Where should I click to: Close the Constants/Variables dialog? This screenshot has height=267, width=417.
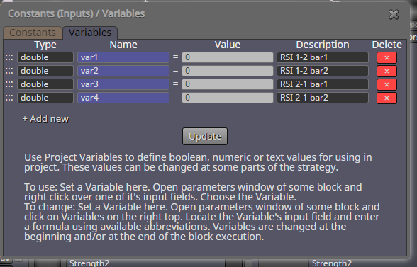[x=394, y=15]
